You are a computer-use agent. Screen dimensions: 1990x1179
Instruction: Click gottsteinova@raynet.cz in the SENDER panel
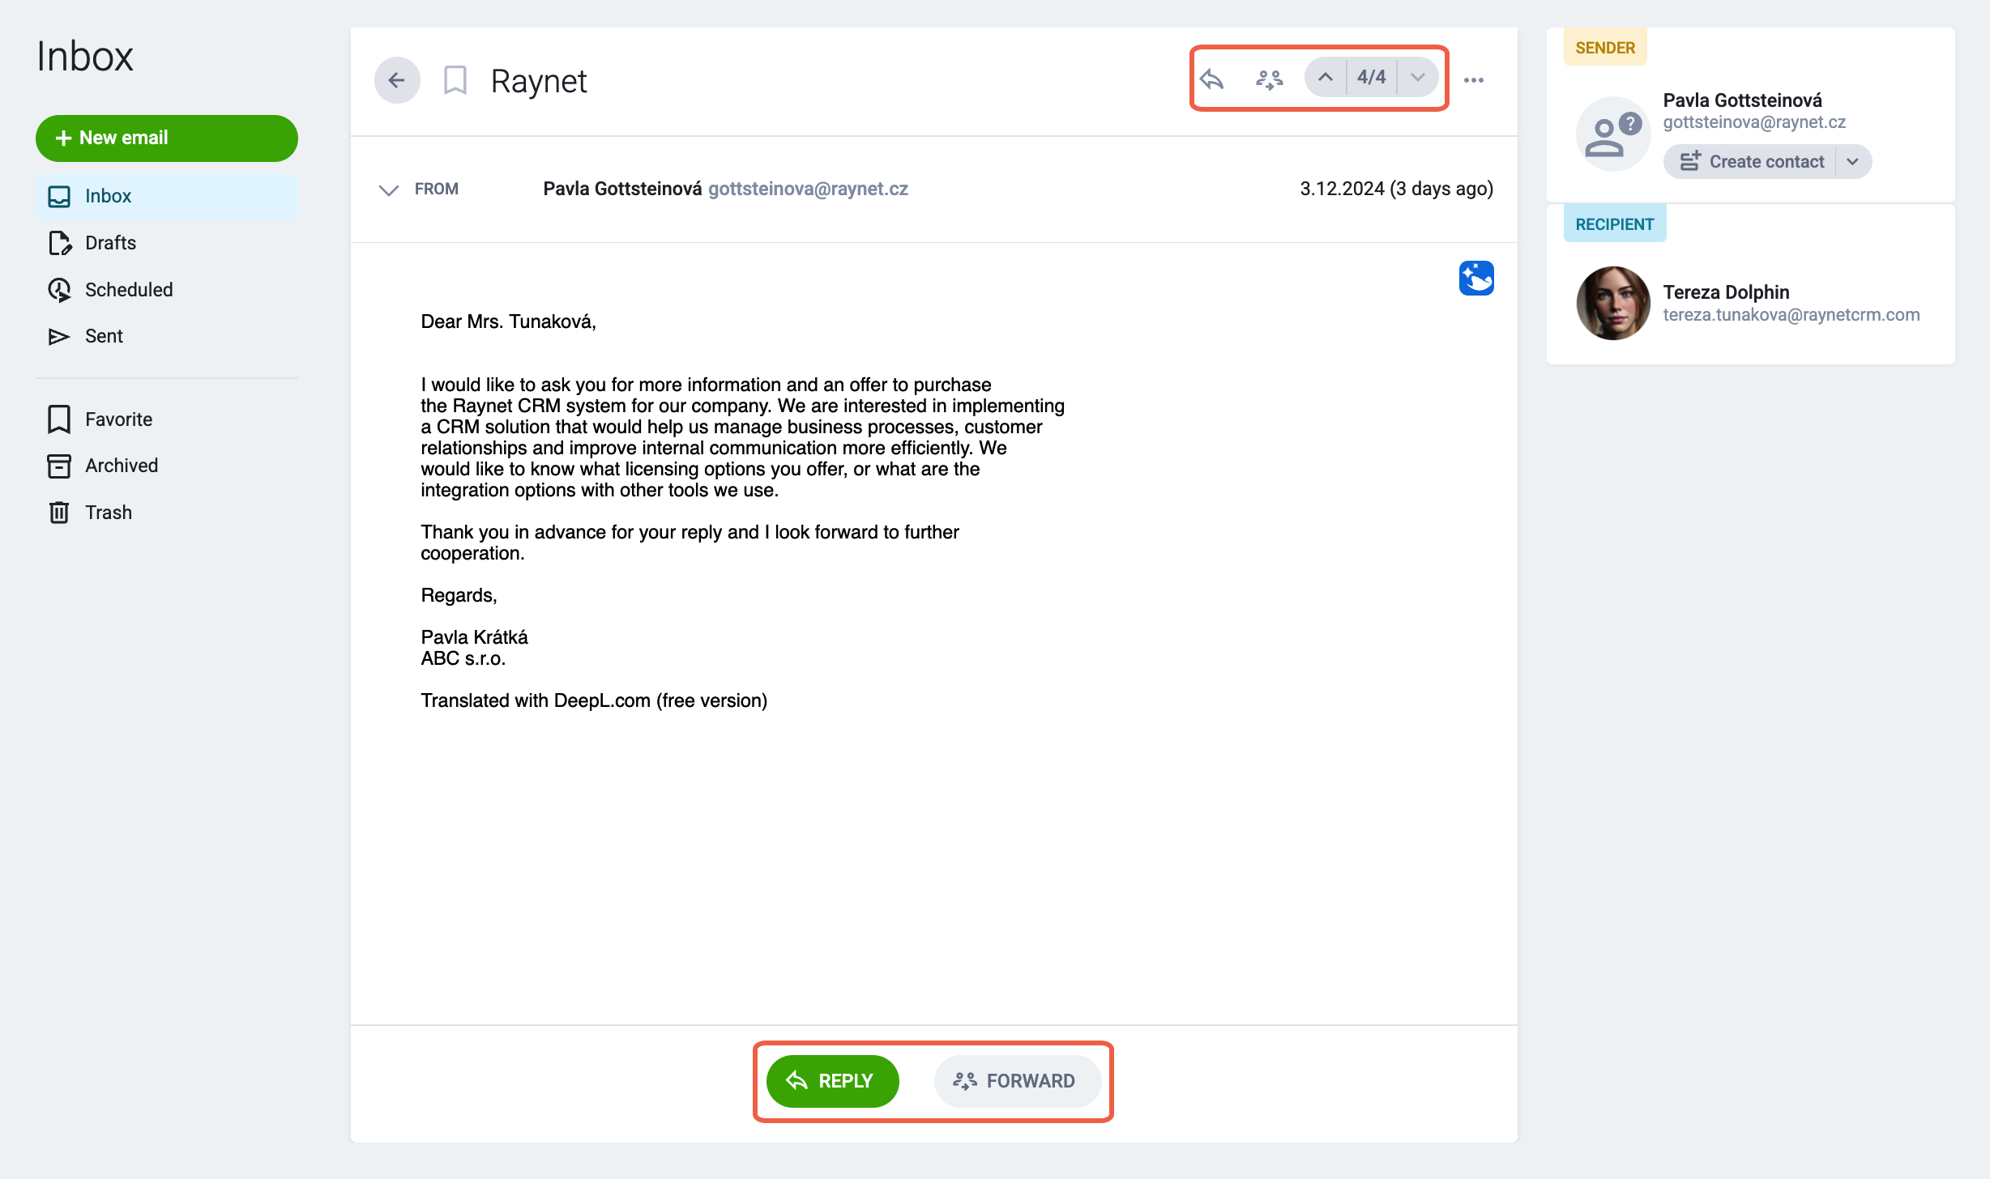point(1754,122)
